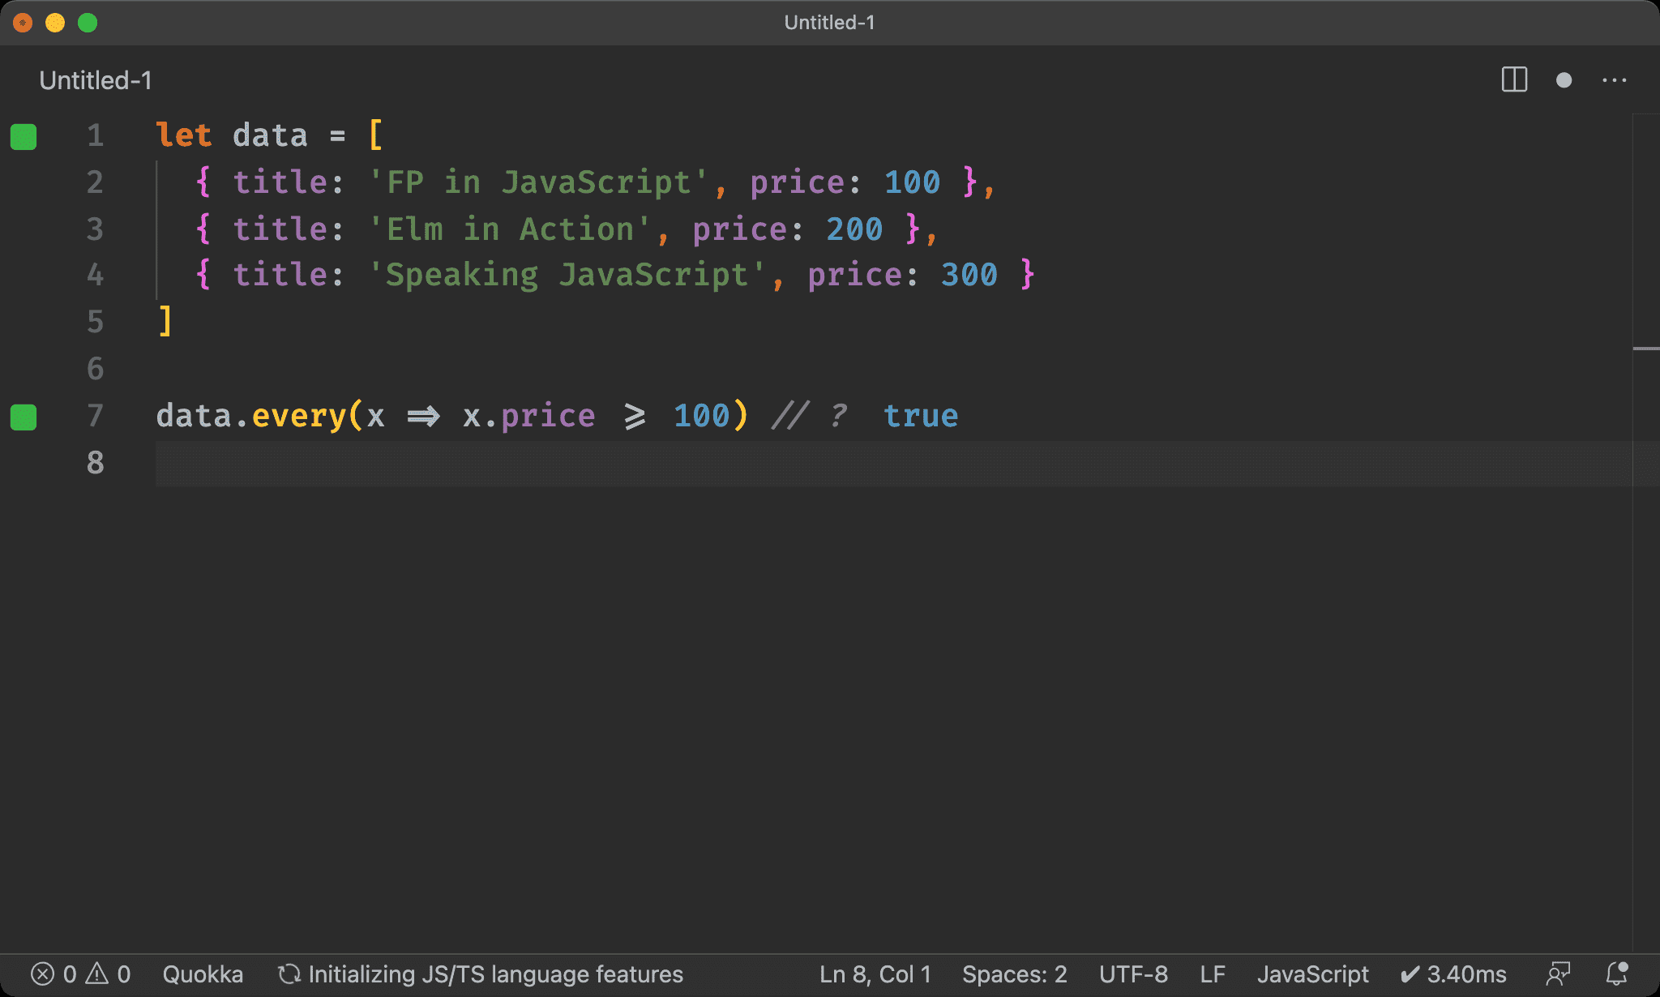Click the Quokka green indicator on line 1
This screenshot has height=997, width=1660.
coord(24,137)
